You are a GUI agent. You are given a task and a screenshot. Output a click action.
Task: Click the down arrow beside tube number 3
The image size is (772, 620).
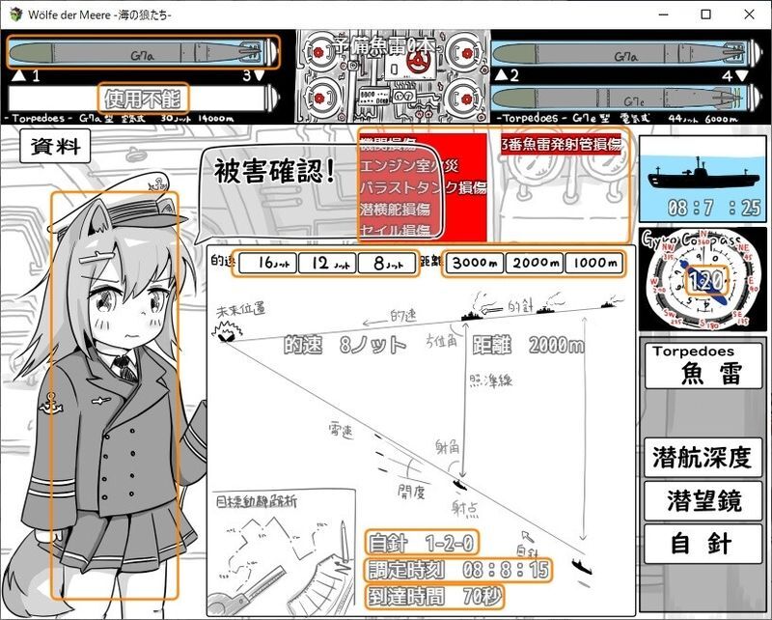(x=260, y=75)
